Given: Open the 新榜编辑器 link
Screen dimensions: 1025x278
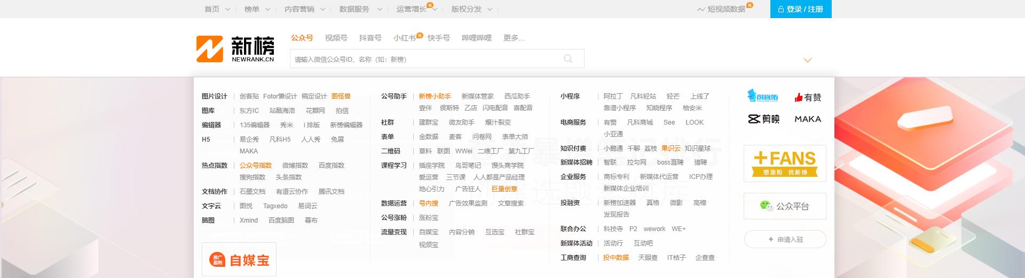Looking at the screenshot, I should coord(346,125).
